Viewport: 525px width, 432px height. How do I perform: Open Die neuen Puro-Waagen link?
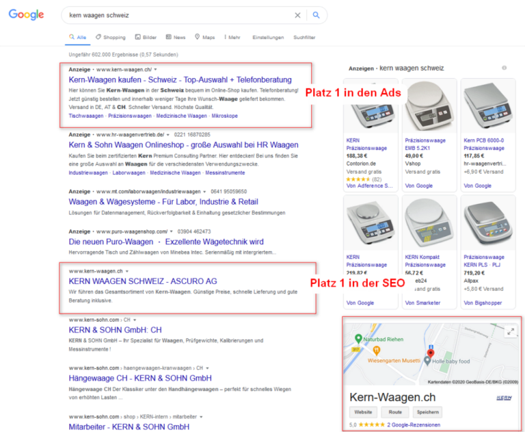(x=166, y=242)
